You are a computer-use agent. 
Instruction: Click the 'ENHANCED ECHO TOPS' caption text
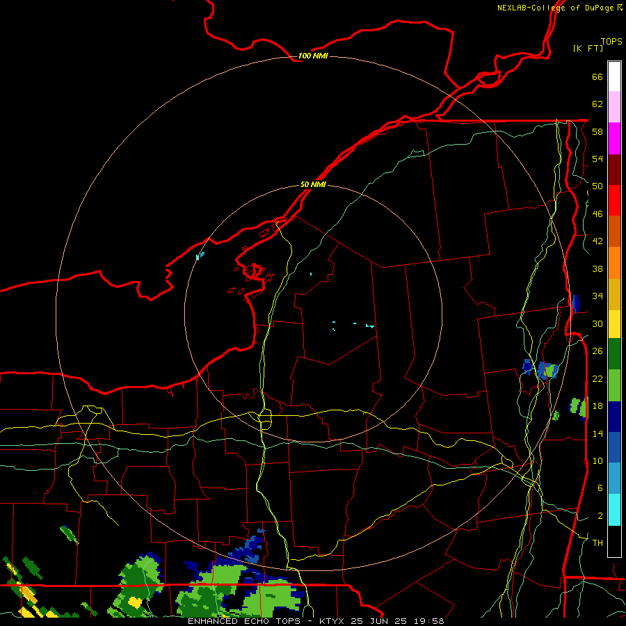click(244, 621)
